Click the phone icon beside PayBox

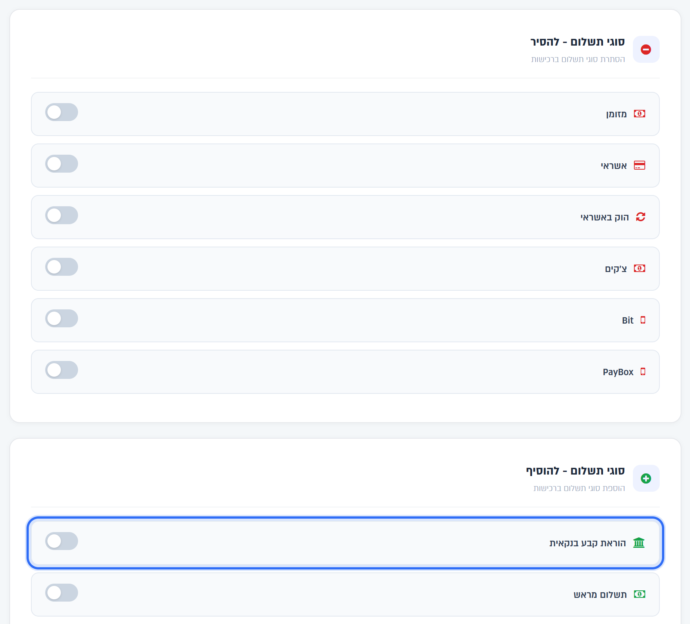[x=643, y=371]
